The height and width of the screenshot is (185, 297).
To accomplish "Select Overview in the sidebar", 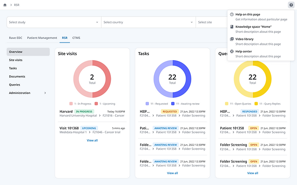I will tap(28, 52).
